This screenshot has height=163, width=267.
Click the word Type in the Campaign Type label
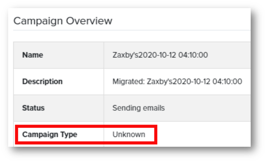tap(69, 135)
